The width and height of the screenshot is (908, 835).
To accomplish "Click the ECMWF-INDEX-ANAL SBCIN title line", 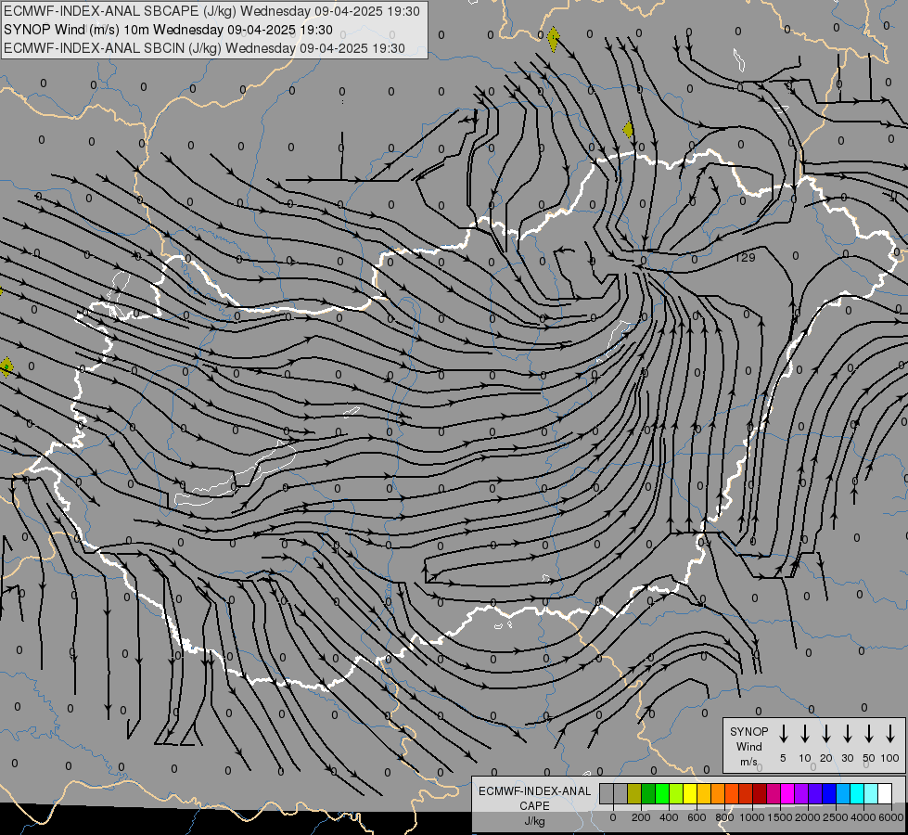I will pyautogui.click(x=204, y=48).
